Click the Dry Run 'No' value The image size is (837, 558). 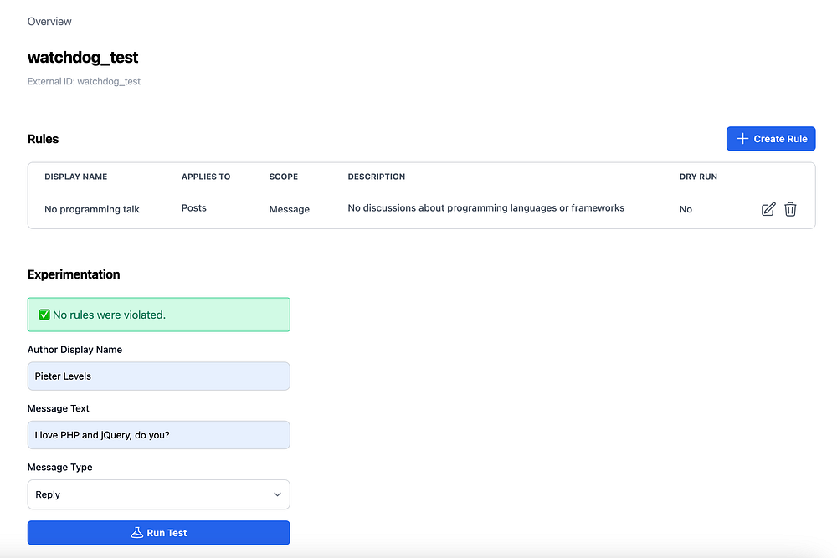(686, 209)
